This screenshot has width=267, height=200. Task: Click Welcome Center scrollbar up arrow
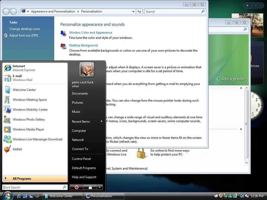click(x=247, y=88)
